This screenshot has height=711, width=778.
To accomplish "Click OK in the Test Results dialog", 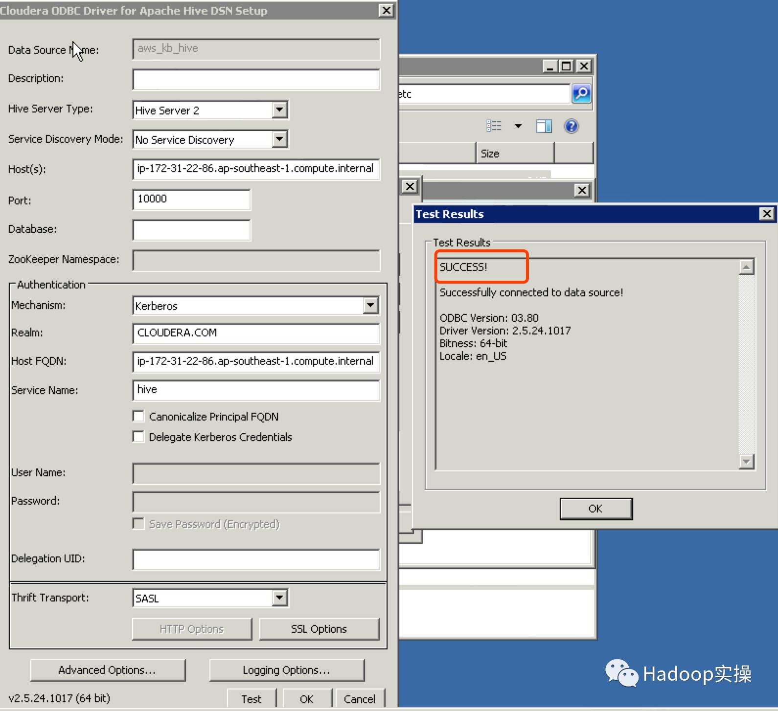I will [x=596, y=509].
